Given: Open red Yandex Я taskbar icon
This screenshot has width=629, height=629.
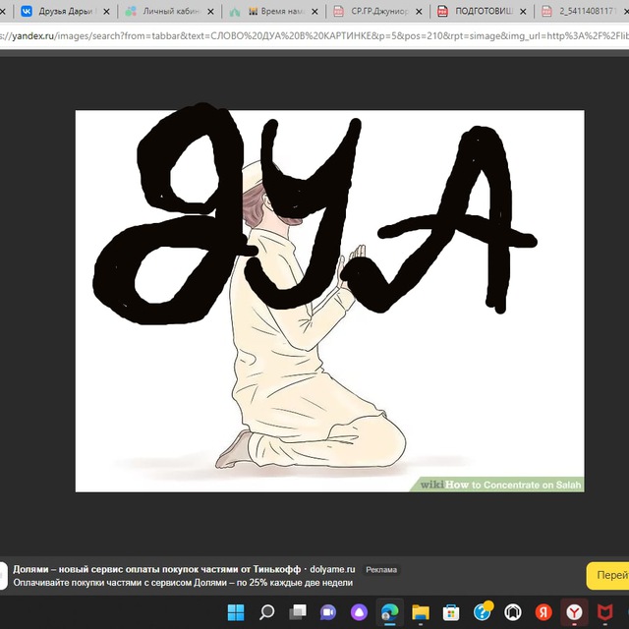Looking at the screenshot, I should (543, 612).
